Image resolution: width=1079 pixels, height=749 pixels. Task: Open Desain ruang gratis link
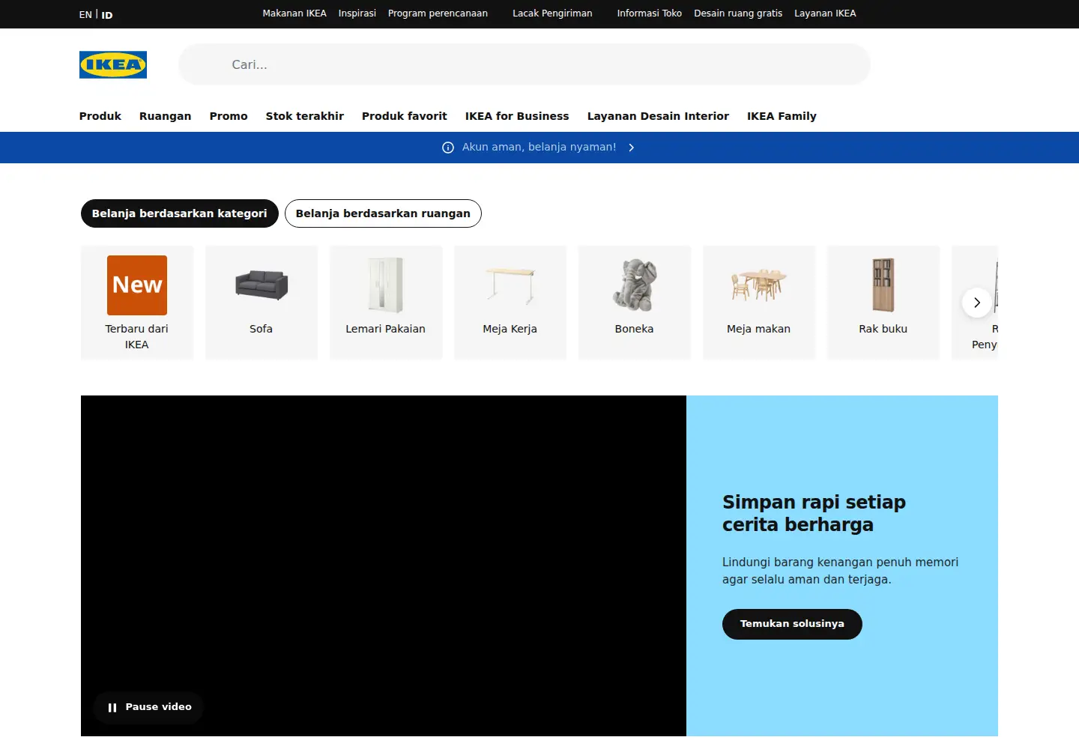point(738,13)
